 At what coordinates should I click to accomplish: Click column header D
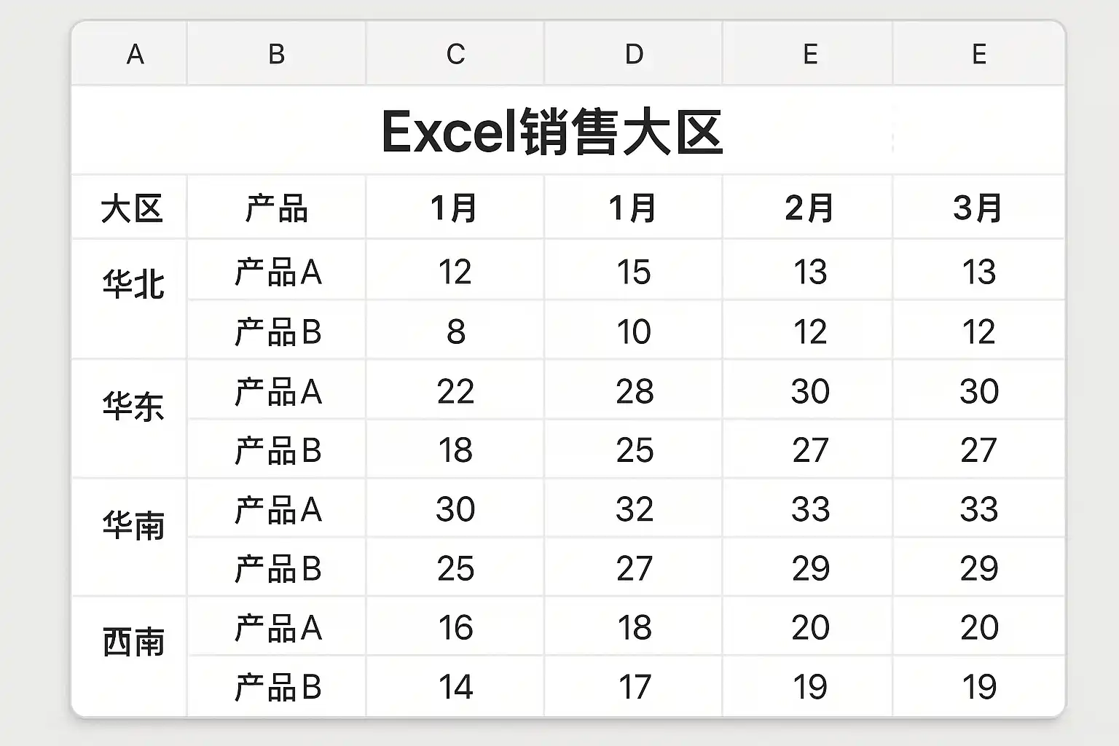coord(634,54)
